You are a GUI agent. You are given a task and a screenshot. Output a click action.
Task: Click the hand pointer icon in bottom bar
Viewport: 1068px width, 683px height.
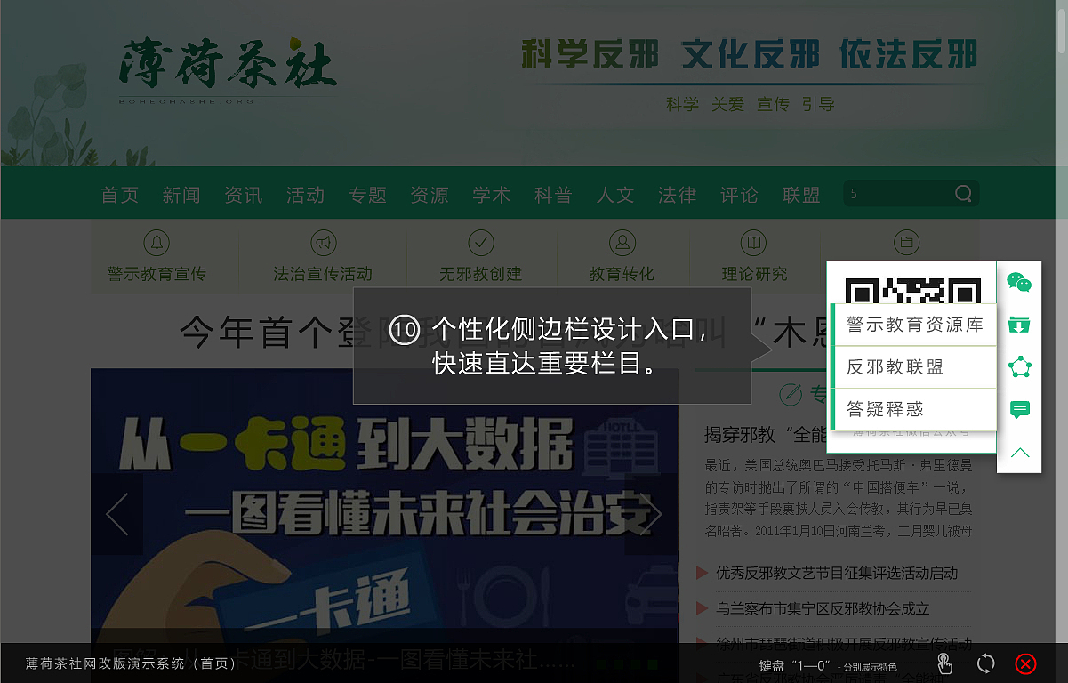(x=944, y=663)
